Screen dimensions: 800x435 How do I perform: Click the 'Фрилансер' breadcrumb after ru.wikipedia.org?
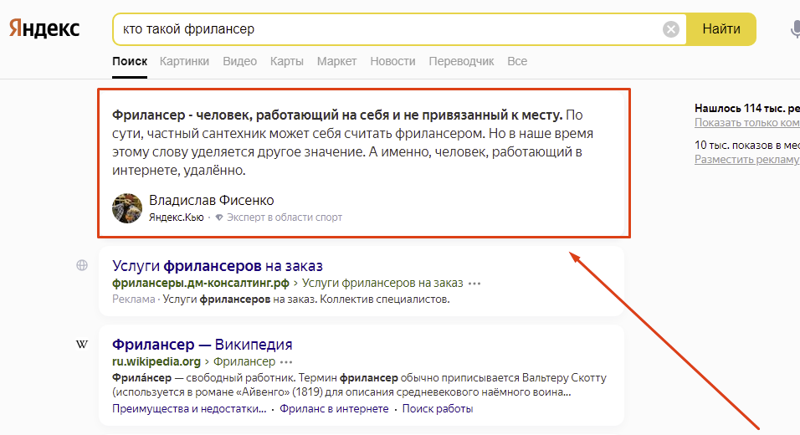(x=244, y=361)
